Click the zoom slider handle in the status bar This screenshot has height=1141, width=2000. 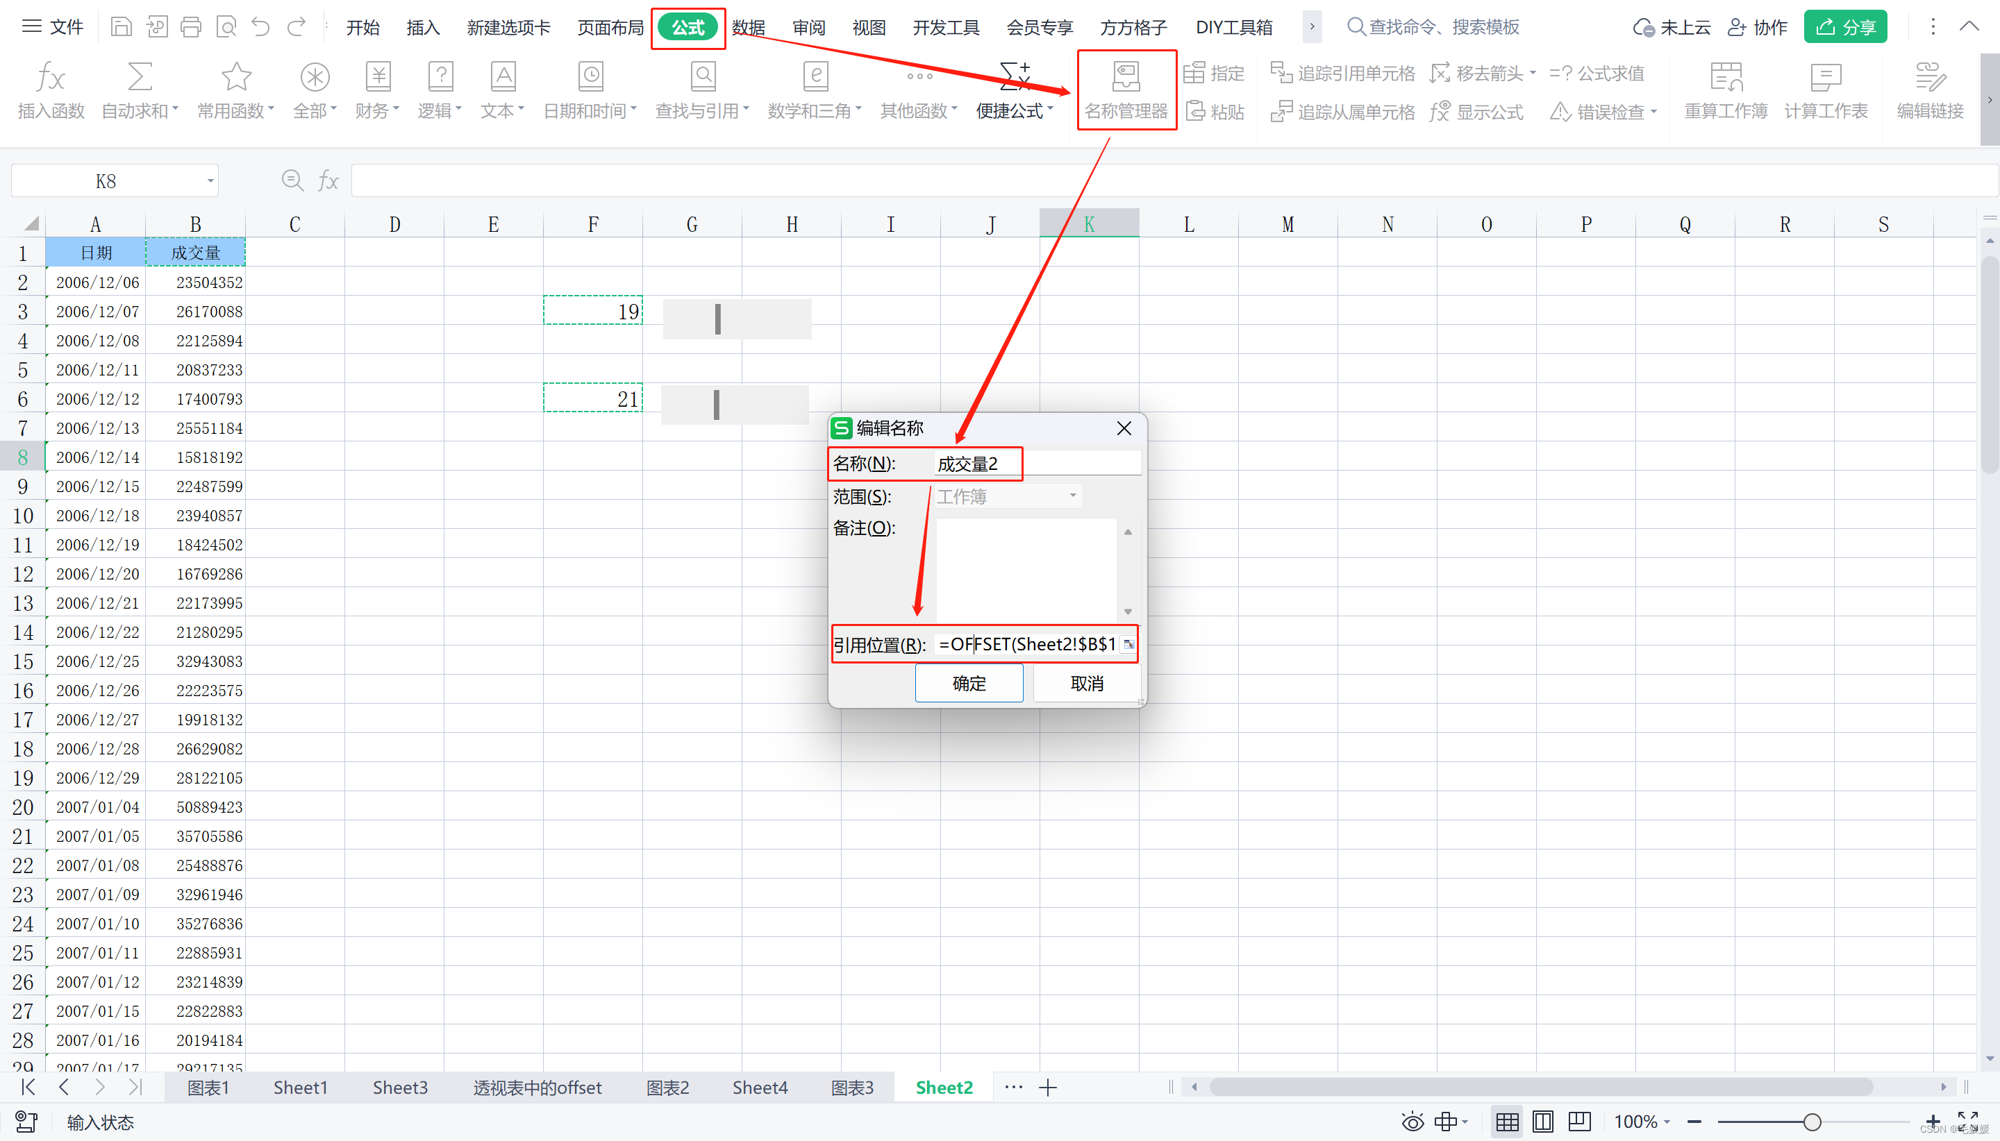[1812, 1122]
